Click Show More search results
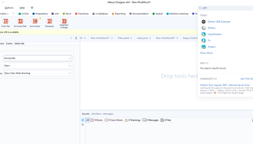 [x=206, y=53]
